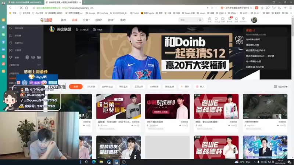This screenshot has width=294, height=165.
Task: Open user profile avatar
Action: pos(254,20)
